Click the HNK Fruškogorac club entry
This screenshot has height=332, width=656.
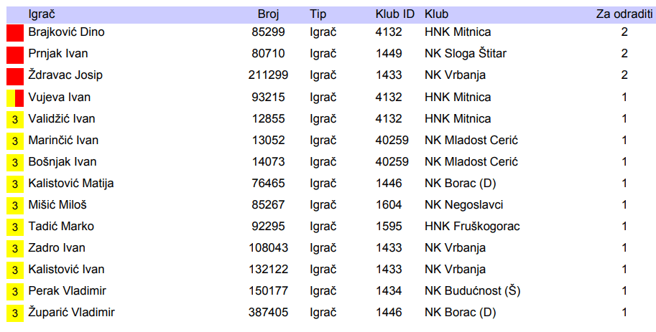click(x=472, y=227)
